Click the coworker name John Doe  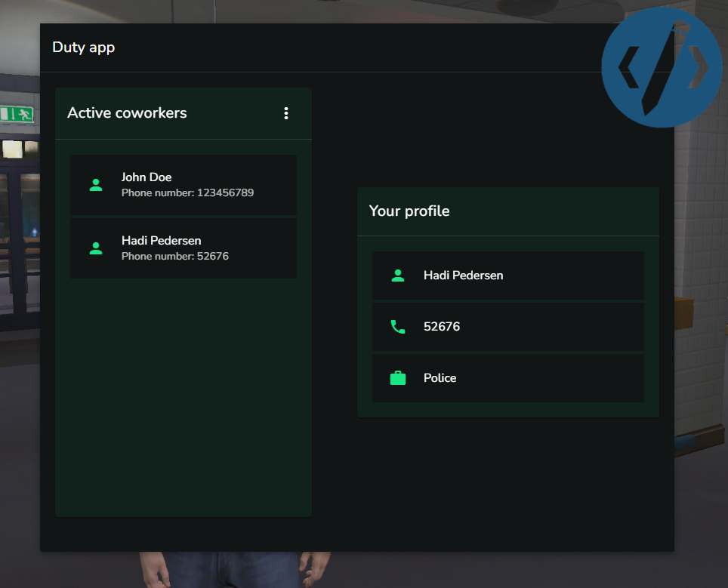pos(147,177)
